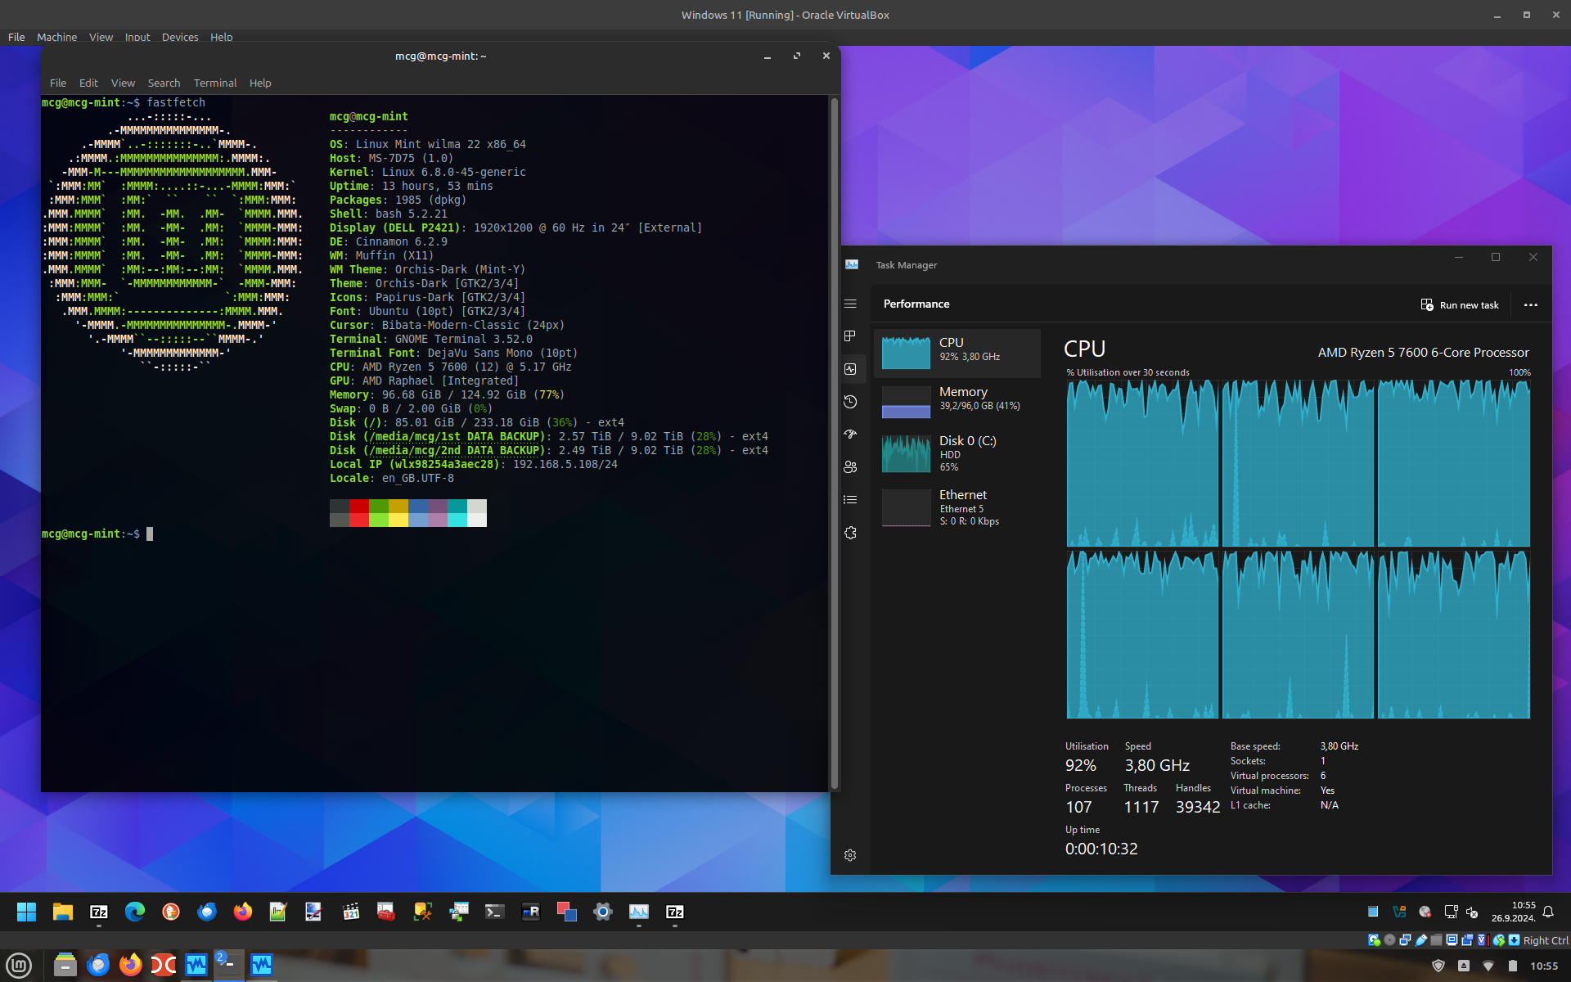The image size is (1571, 982).
Task: Click Mint panel shield security icon
Action: click(1438, 966)
